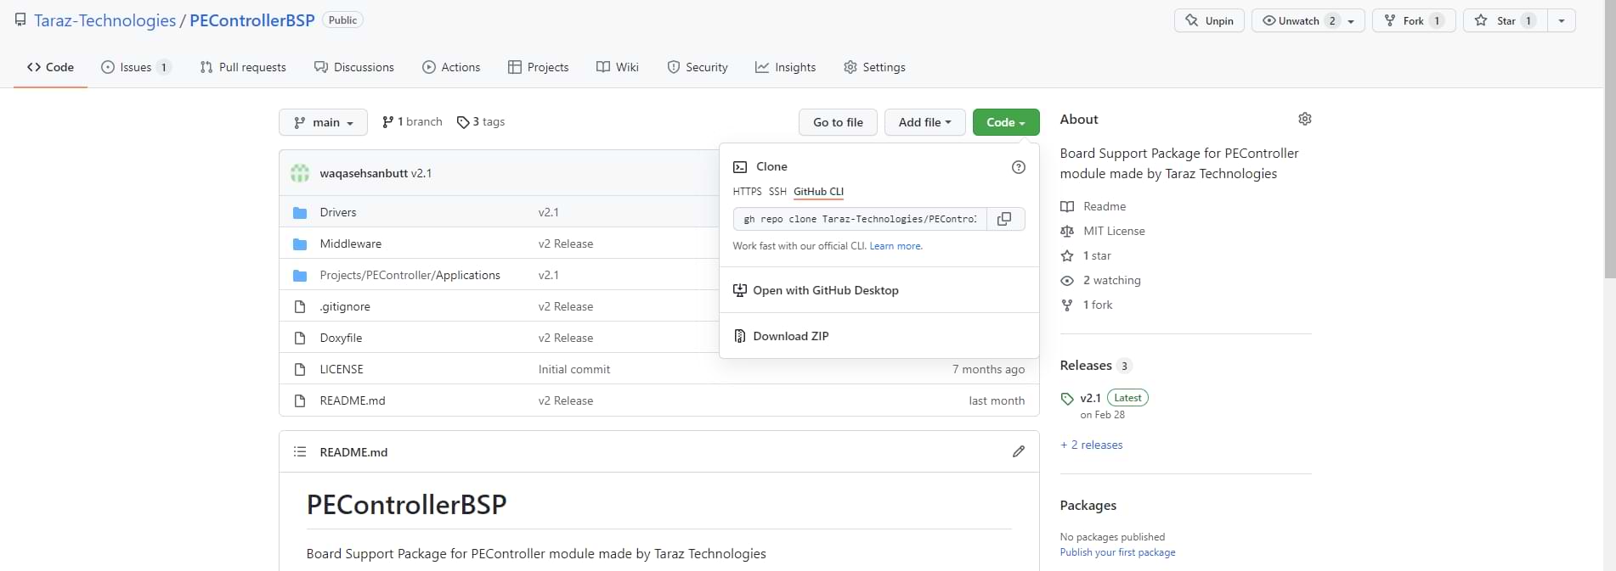This screenshot has height=571, width=1616.
Task: Click the eye icon beside 2 watching
Action: pos(1067,280)
